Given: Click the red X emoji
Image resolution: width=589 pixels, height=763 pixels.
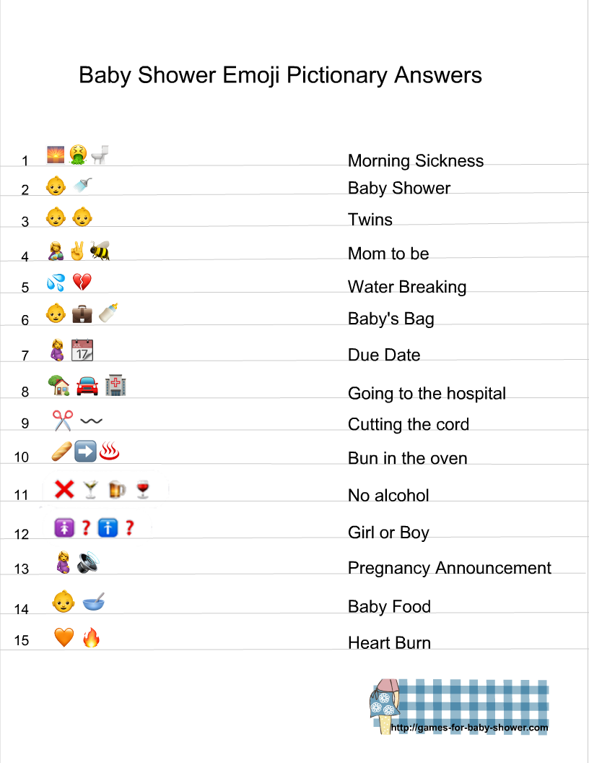Looking at the screenshot, I should pyautogui.click(x=64, y=490).
